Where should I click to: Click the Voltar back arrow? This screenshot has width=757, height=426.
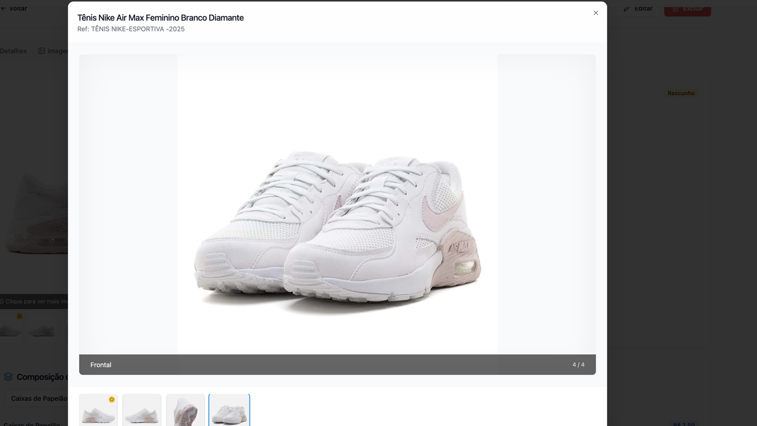(x=14, y=9)
